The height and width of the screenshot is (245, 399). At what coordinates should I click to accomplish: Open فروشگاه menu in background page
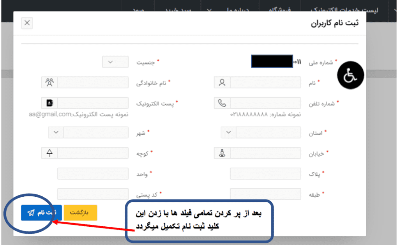280,10
